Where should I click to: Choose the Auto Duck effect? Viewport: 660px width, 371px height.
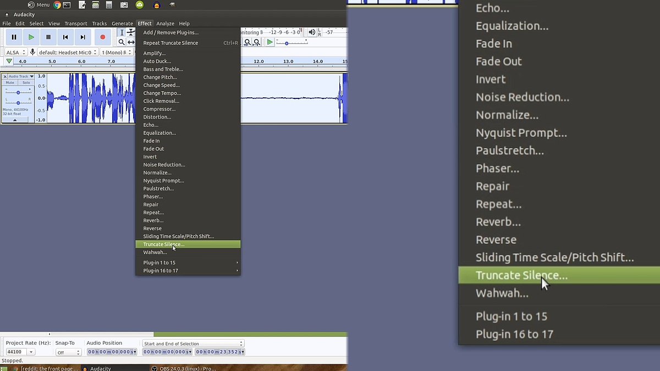pos(188,61)
